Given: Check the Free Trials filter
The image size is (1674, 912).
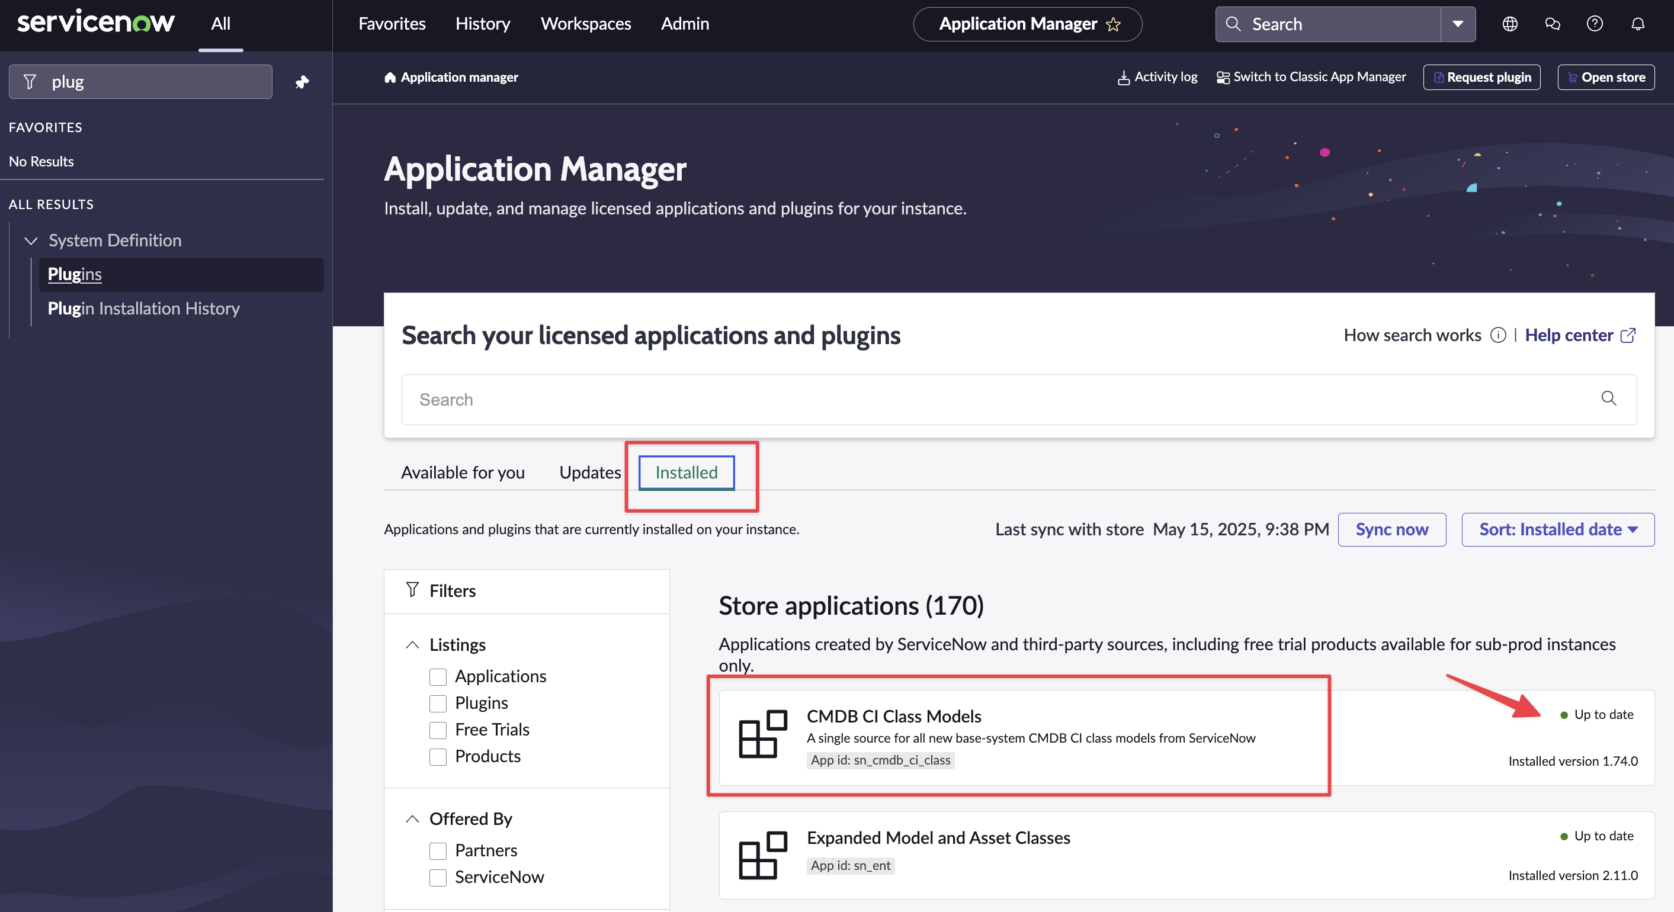Looking at the screenshot, I should pyautogui.click(x=438, y=730).
